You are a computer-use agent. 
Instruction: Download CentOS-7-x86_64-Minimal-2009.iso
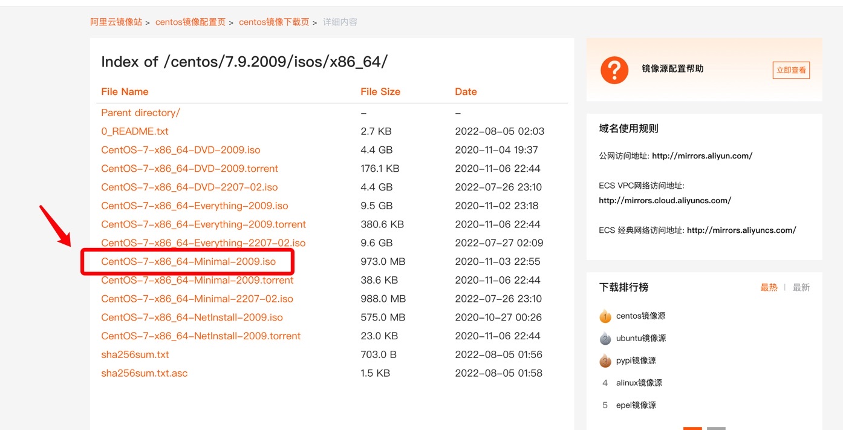pos(188,261)
